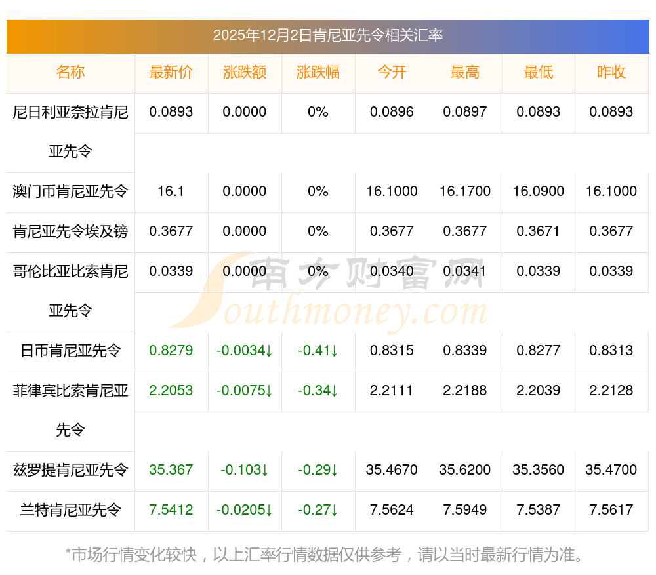The width and height of the screenshot is (656, 575).
Task: Click the -0.103↓ change for 兹罗提
Action: point(245,470)
